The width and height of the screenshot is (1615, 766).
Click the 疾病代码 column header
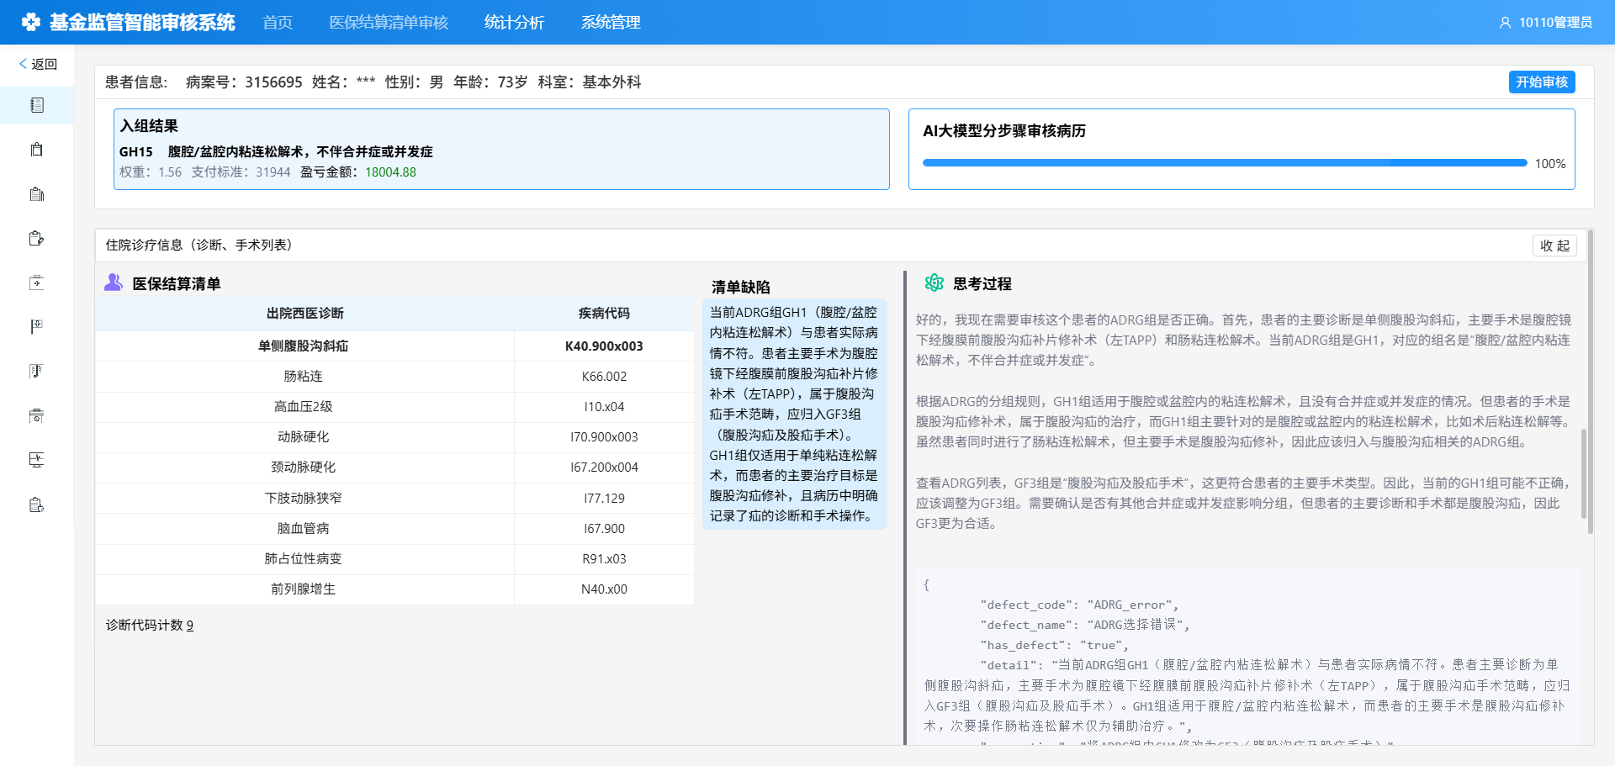[604, 314]
